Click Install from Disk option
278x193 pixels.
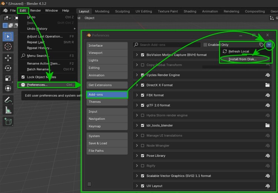(x=242, y=59)
